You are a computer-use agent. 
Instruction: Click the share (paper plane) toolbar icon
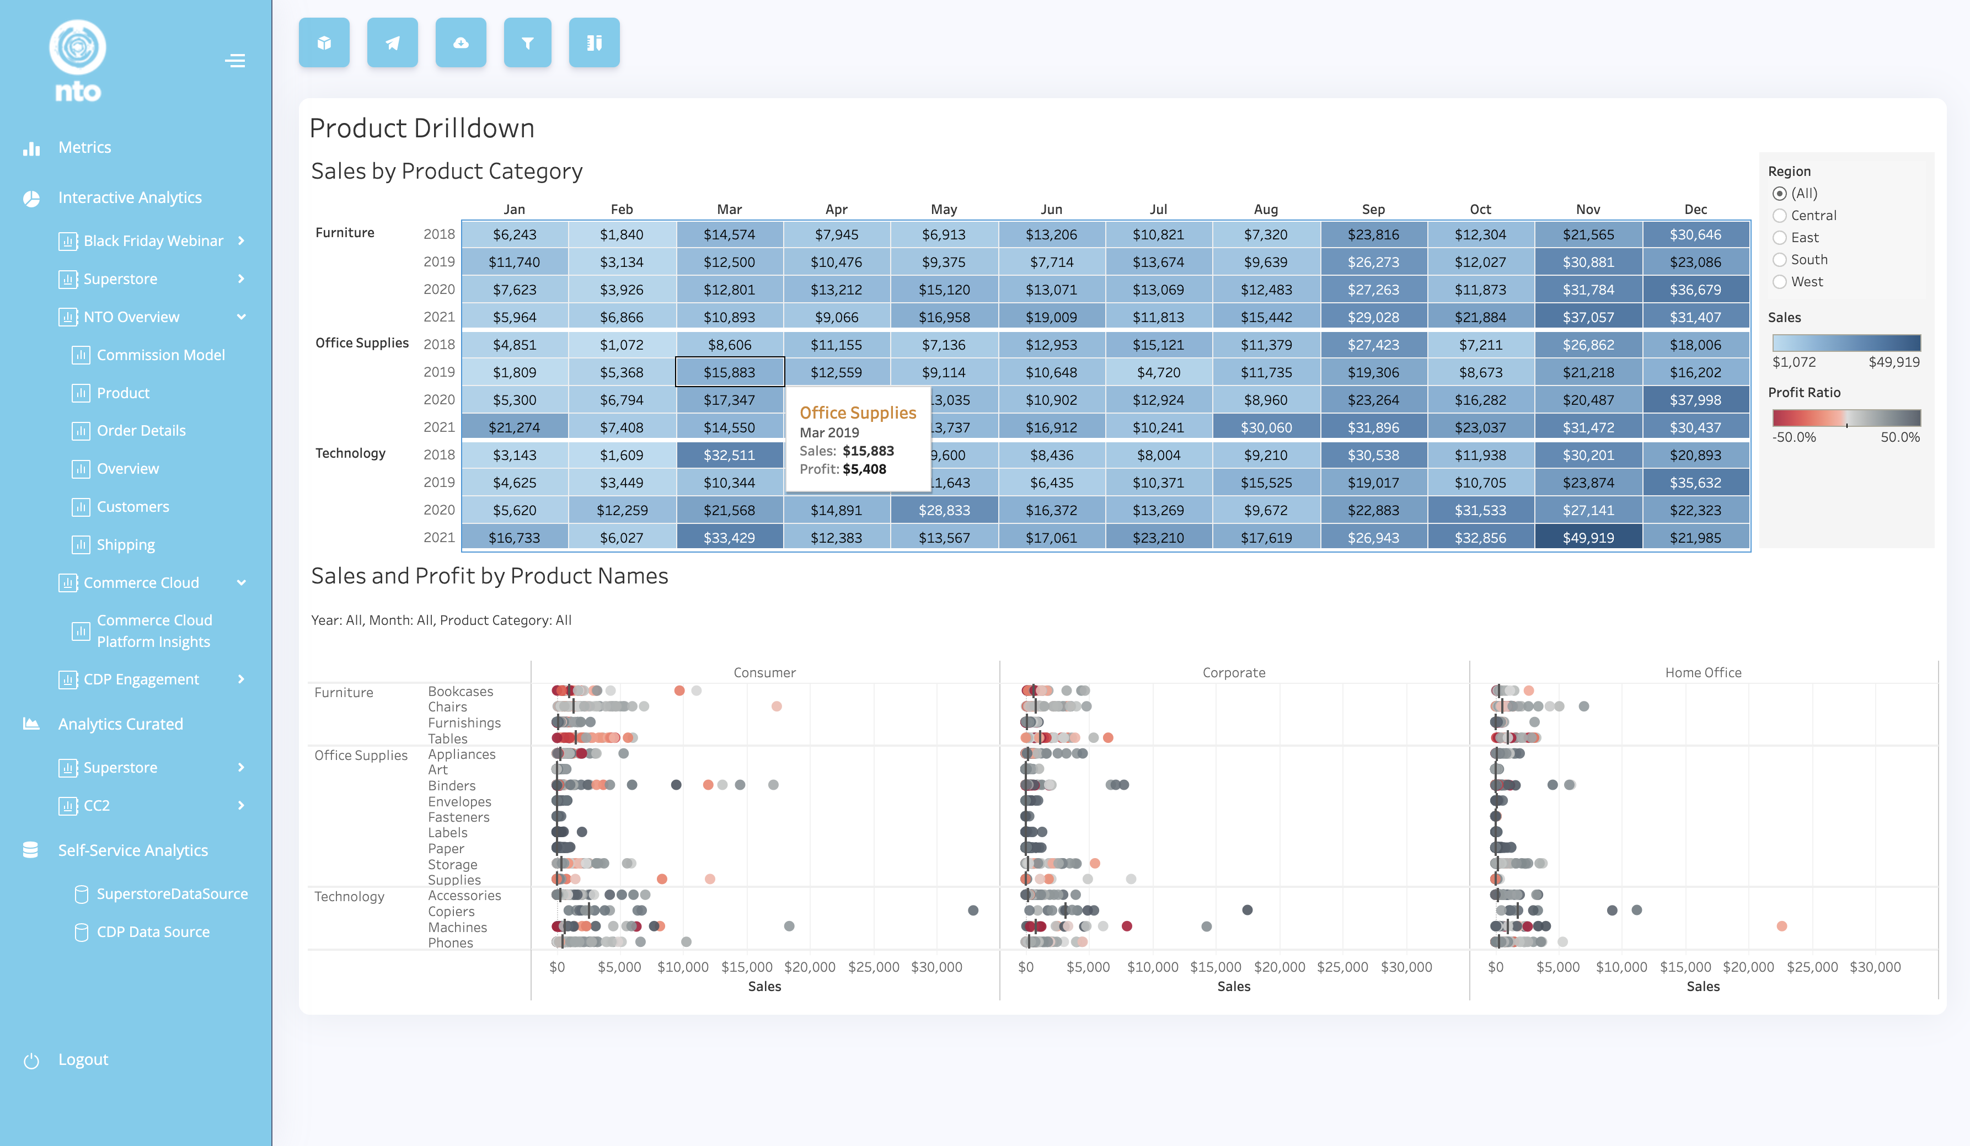[393, 43]
